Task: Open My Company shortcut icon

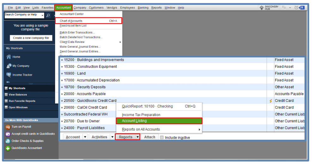Action: click(x=9, y=66)
